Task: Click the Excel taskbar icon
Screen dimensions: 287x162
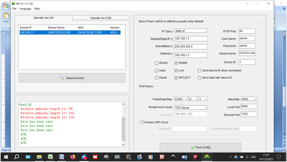Action: tap(50, 157)
